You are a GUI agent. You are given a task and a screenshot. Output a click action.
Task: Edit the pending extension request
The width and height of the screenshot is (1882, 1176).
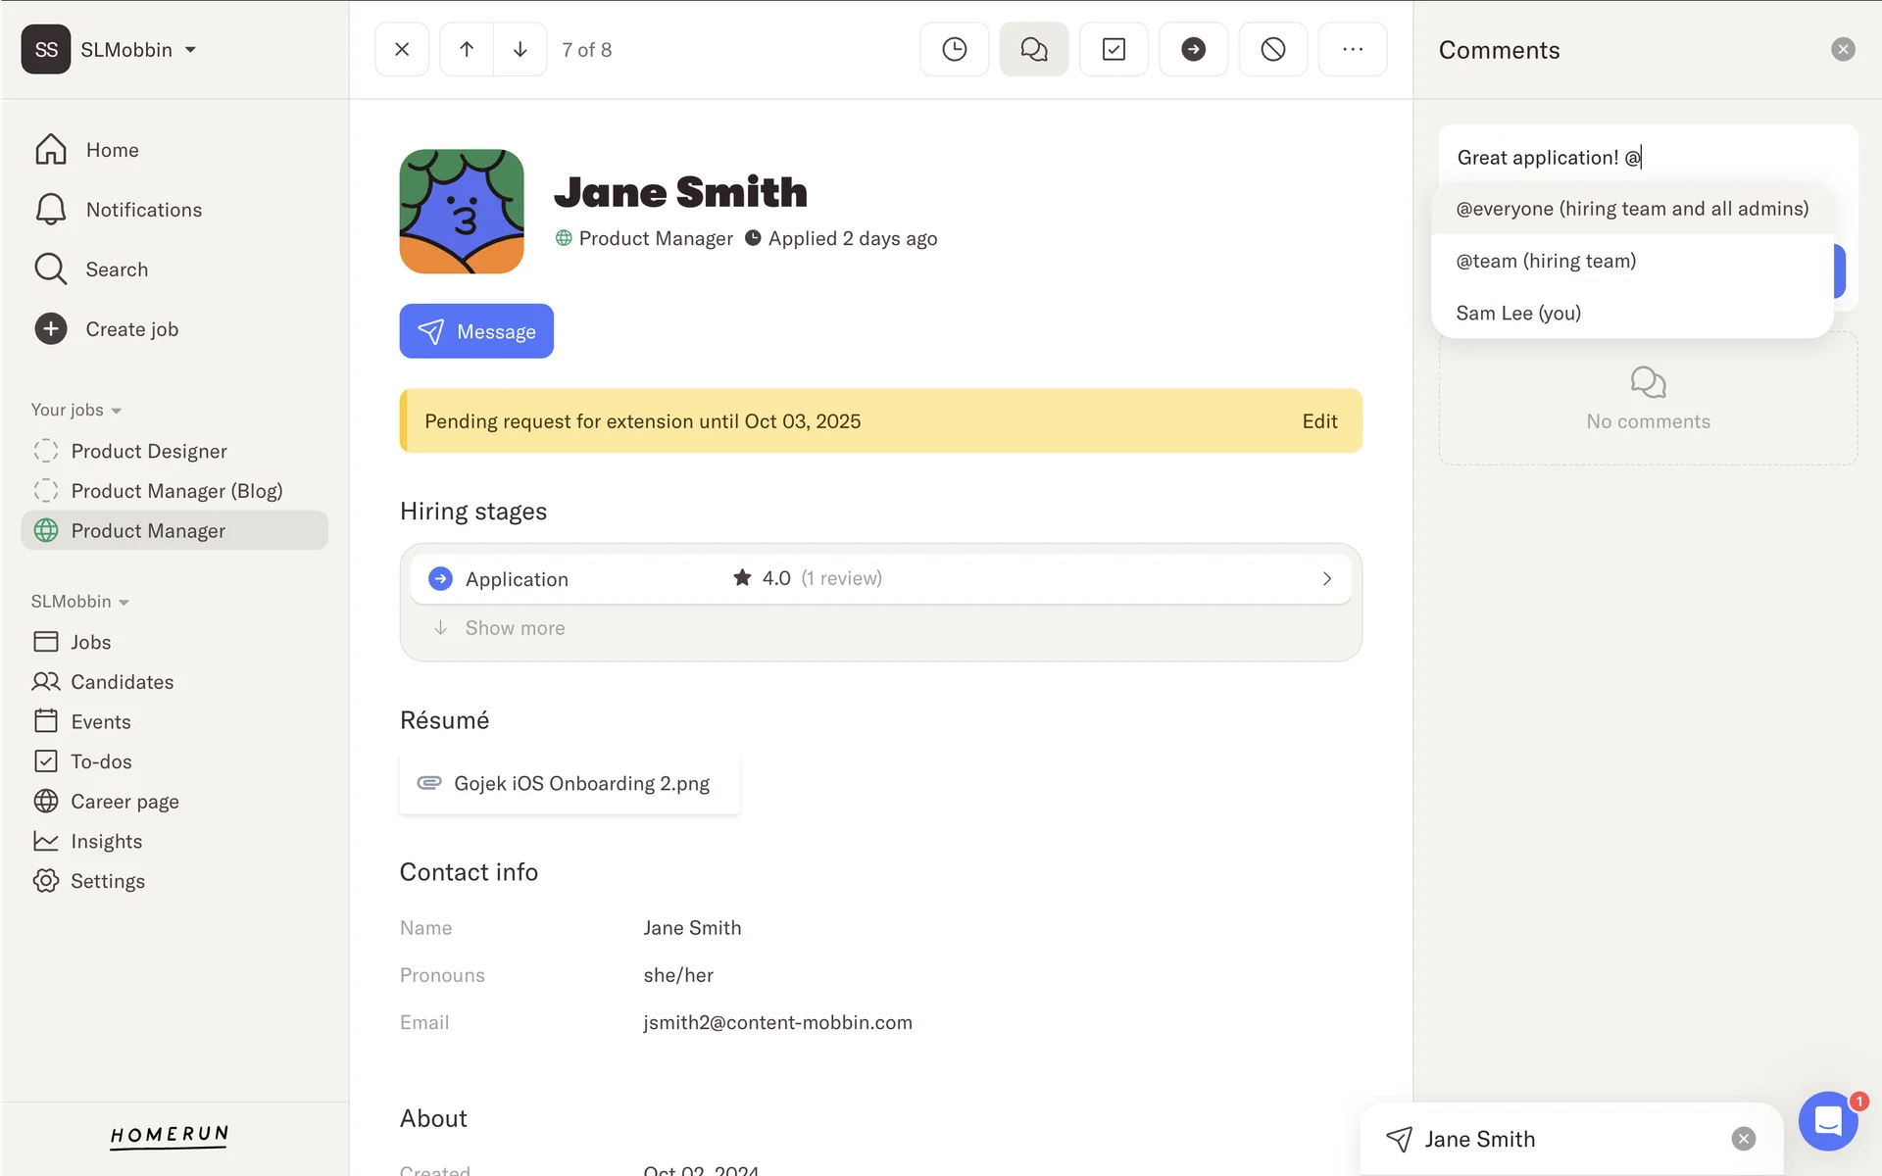coord(1318,421)
